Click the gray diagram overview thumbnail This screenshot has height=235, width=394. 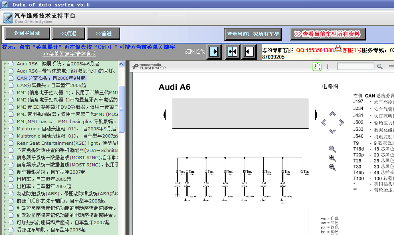point(240,113)
